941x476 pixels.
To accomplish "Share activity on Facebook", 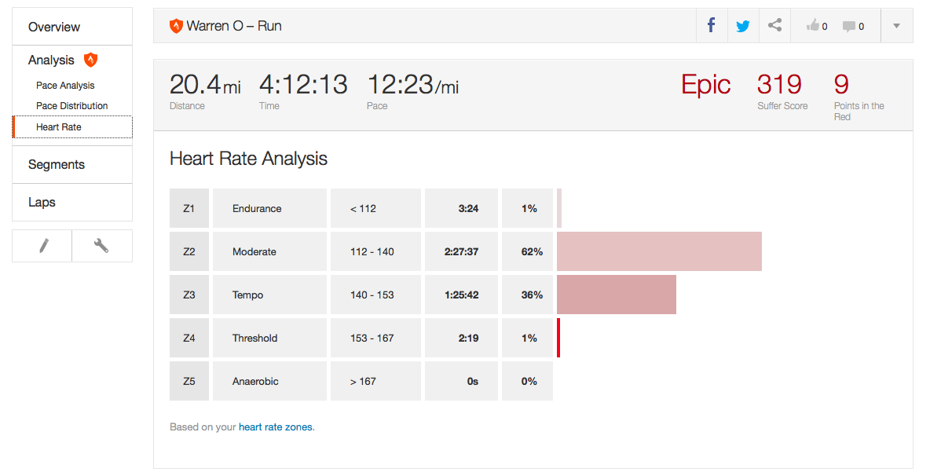I will [x=712, y=26].
